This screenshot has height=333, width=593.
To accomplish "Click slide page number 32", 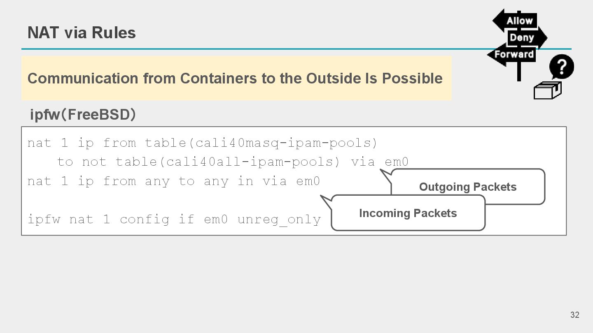I will 574,315.
